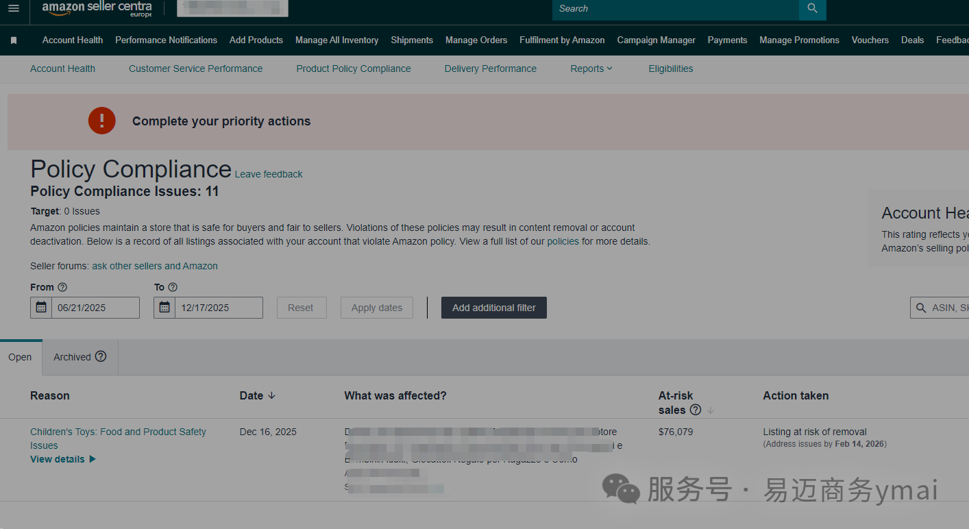Select Account Health sub-tab
The width and height of the screenshot is (969, 529).
(62, 69)
